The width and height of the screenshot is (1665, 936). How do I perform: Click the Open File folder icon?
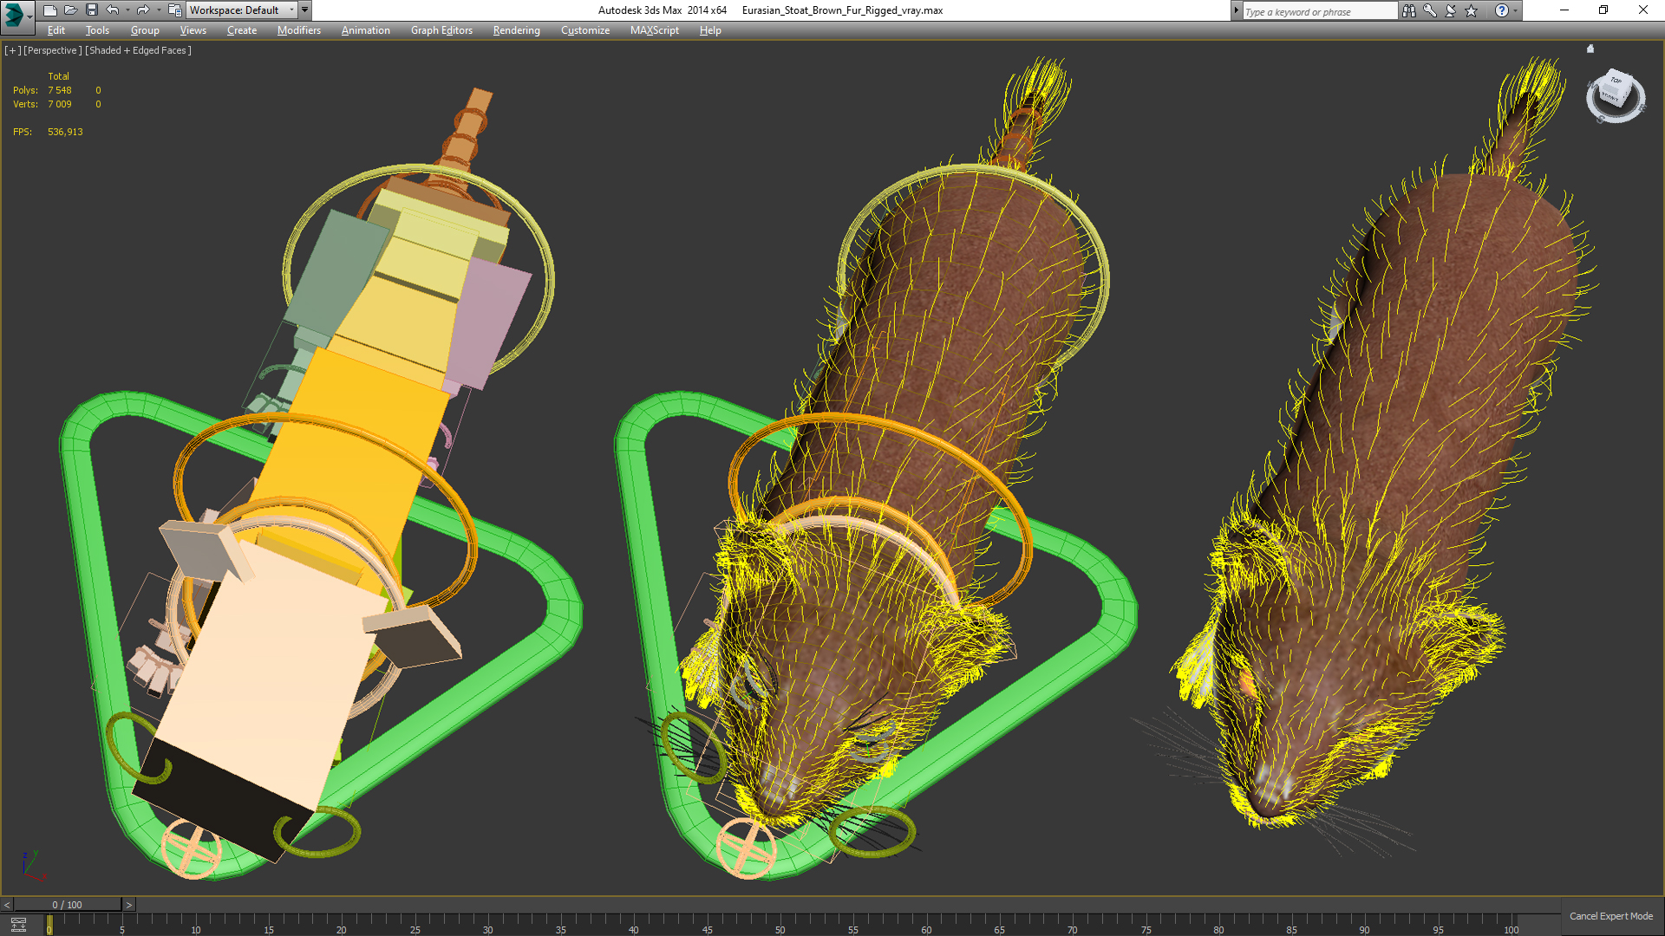[x=70, y=10]
